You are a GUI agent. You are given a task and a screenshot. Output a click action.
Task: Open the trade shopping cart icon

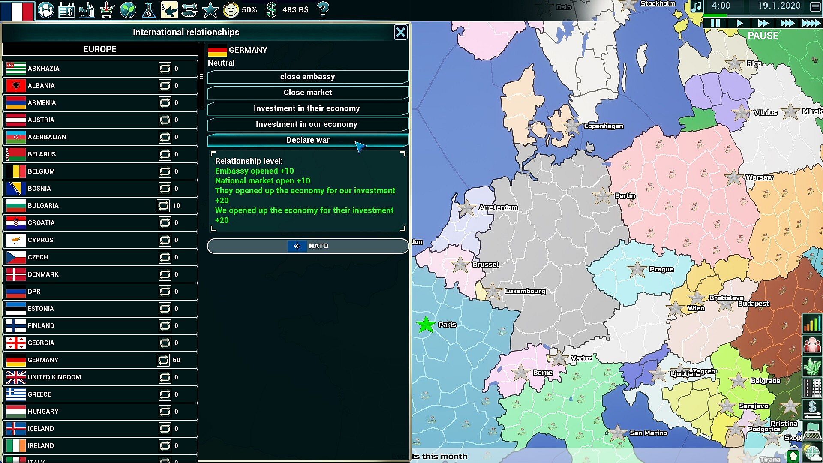pyautogui.click(x=108, y=9)
